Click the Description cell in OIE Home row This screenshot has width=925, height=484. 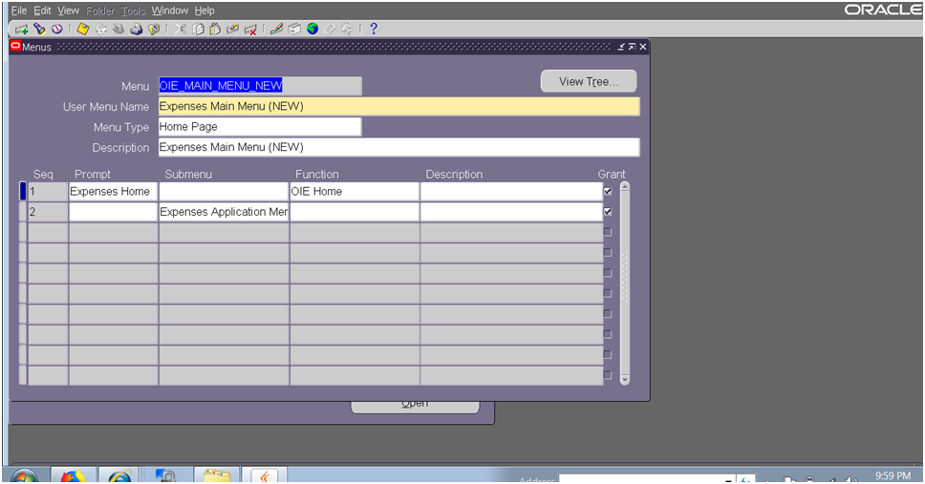click(x=511, y=192)
